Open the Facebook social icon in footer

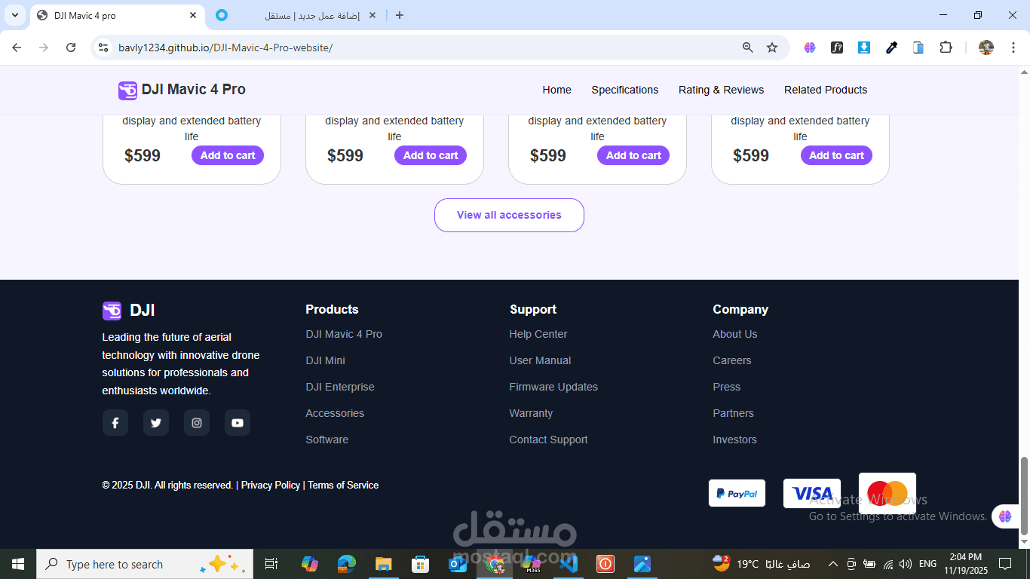(115, 423)
